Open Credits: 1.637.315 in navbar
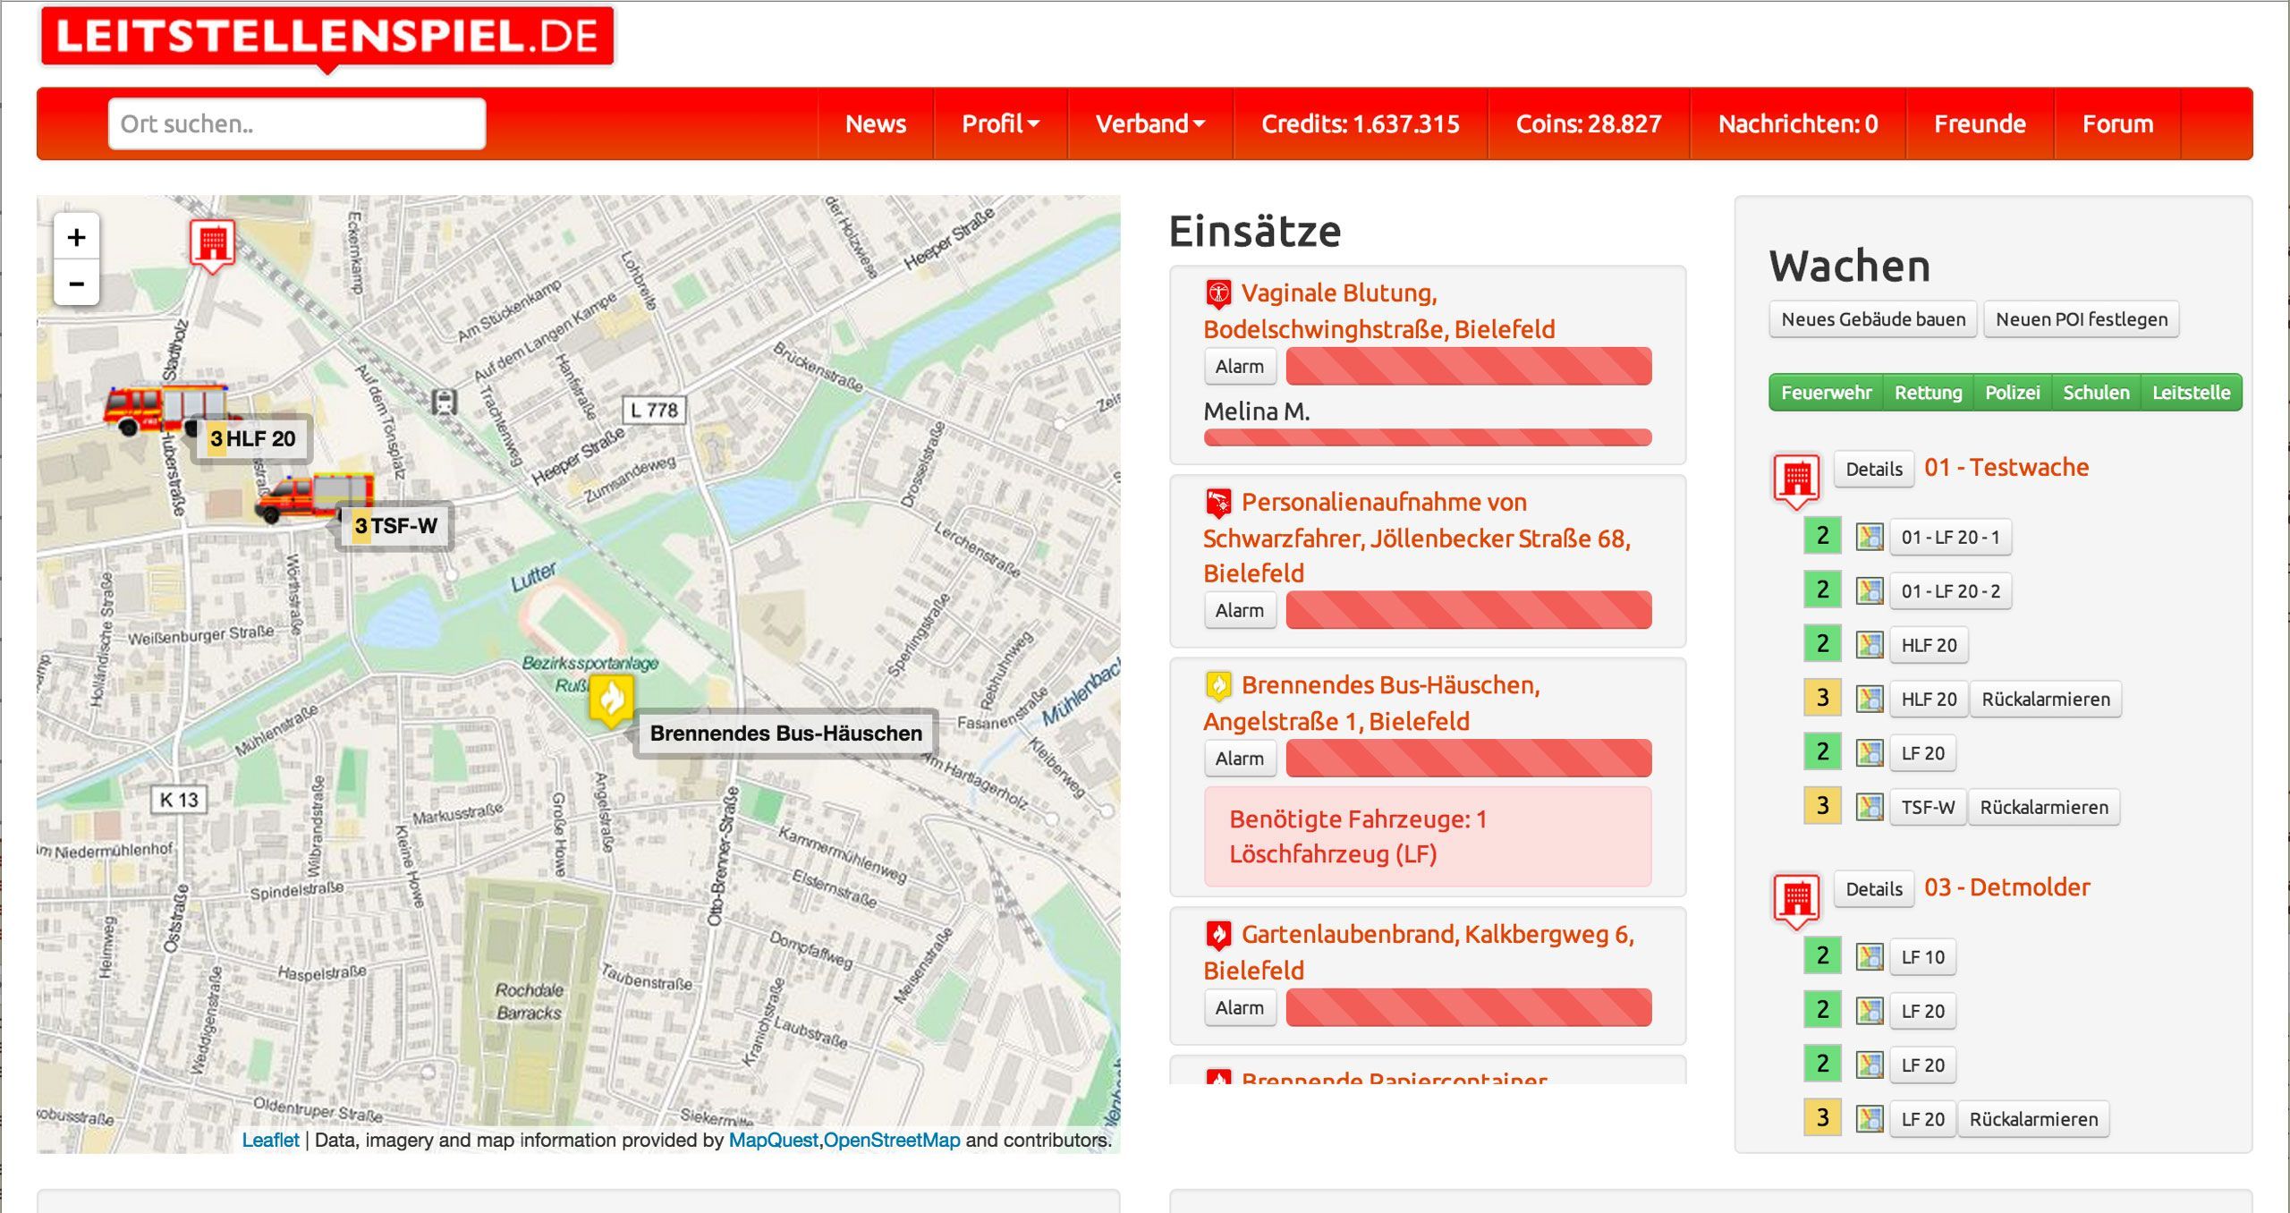 [1360, 123]
